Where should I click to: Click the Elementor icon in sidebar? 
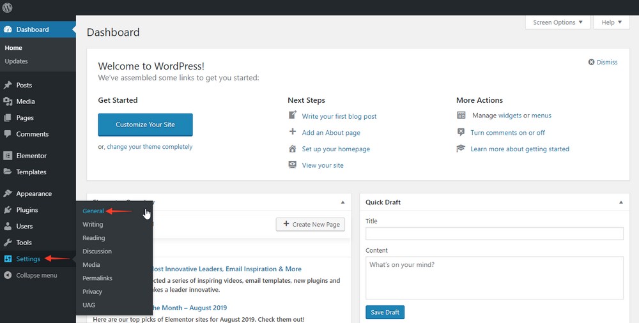pos(7,156)
